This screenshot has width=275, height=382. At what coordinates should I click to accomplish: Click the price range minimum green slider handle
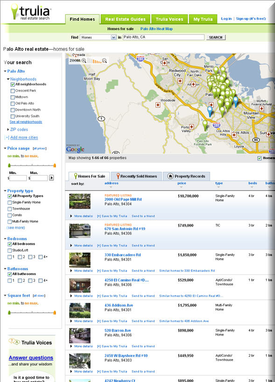(x=9, y=165)
